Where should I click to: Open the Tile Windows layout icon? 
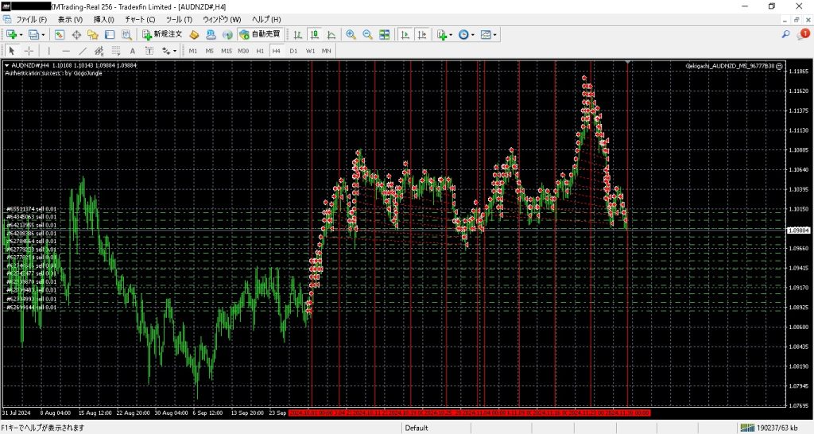(x=385, y=34)
